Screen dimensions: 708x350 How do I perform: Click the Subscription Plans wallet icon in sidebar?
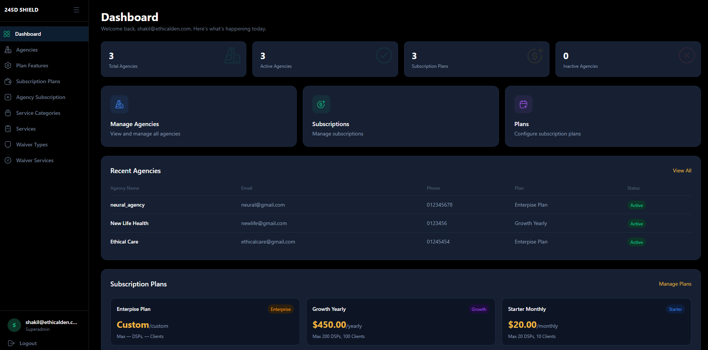tap(8, 81)
